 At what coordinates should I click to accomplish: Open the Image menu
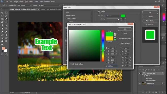(16, 2)
